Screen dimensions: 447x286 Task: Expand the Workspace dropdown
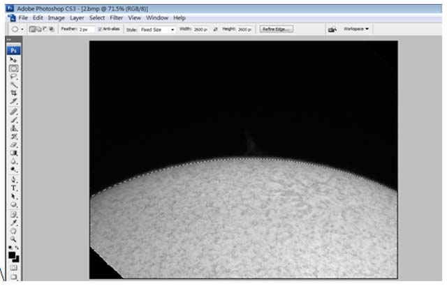point(356,29)
